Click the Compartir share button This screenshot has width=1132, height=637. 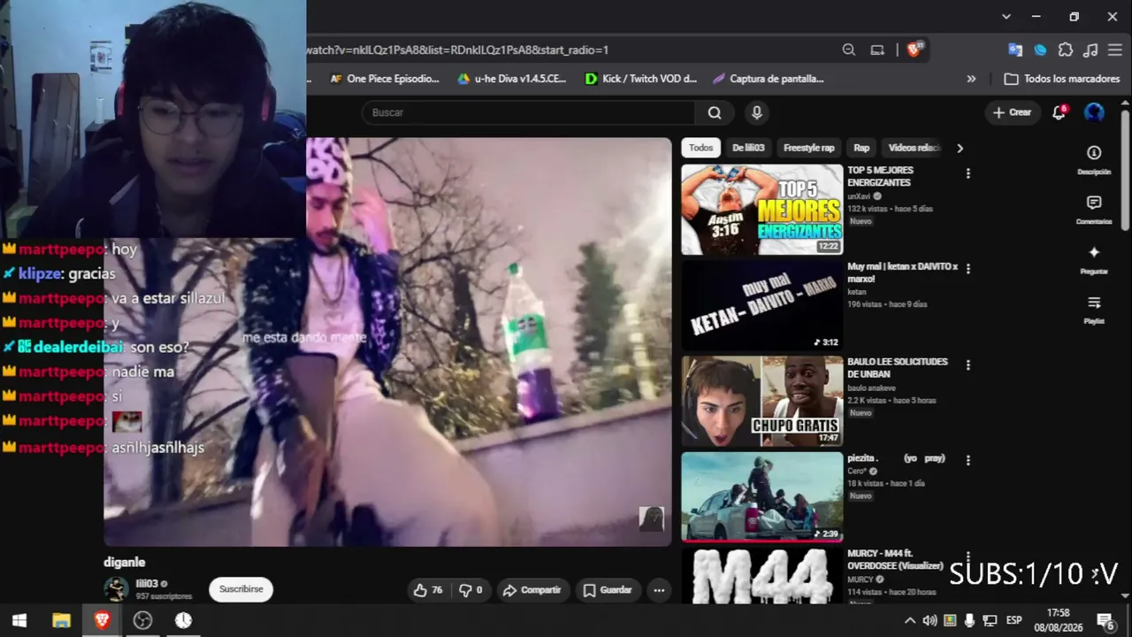click(x=532, y=590)
